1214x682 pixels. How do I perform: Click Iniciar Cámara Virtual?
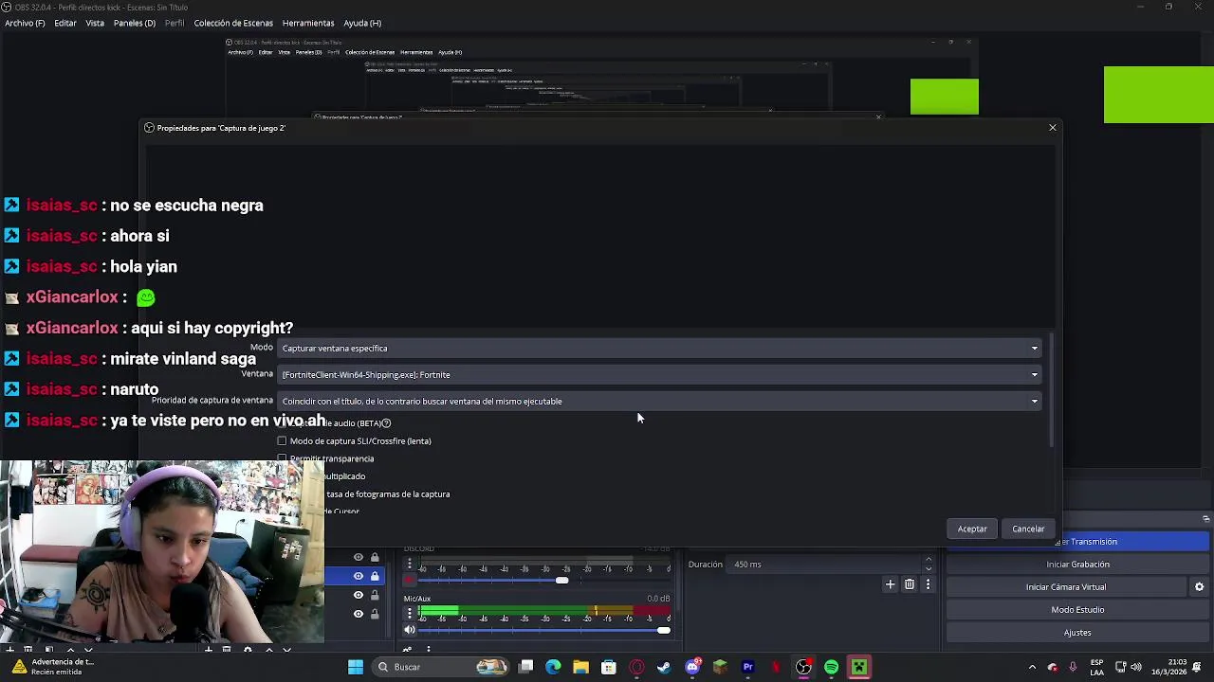[1066, 587]
